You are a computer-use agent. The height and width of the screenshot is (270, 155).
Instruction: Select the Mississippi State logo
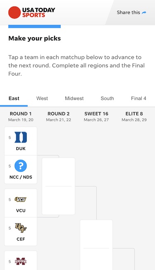coord(21,261)
